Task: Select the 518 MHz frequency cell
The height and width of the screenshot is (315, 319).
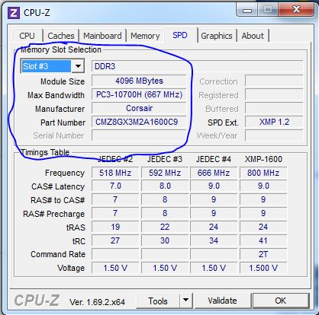Action: click(115, 173)
